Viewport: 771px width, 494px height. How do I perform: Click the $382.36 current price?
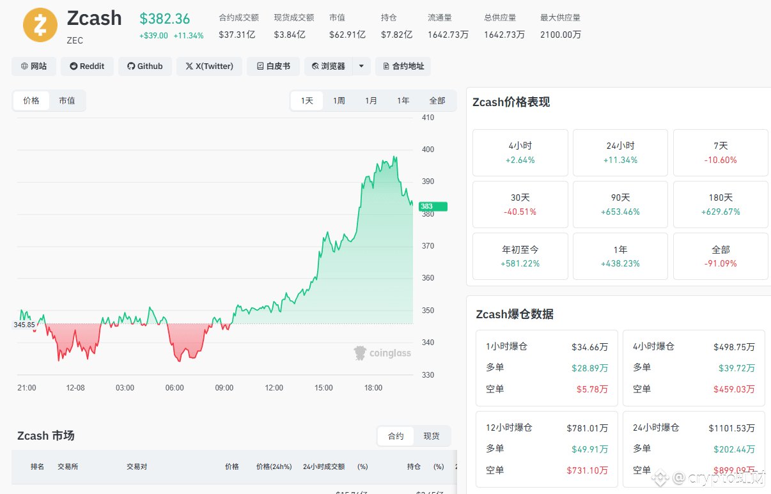point(165,19)
